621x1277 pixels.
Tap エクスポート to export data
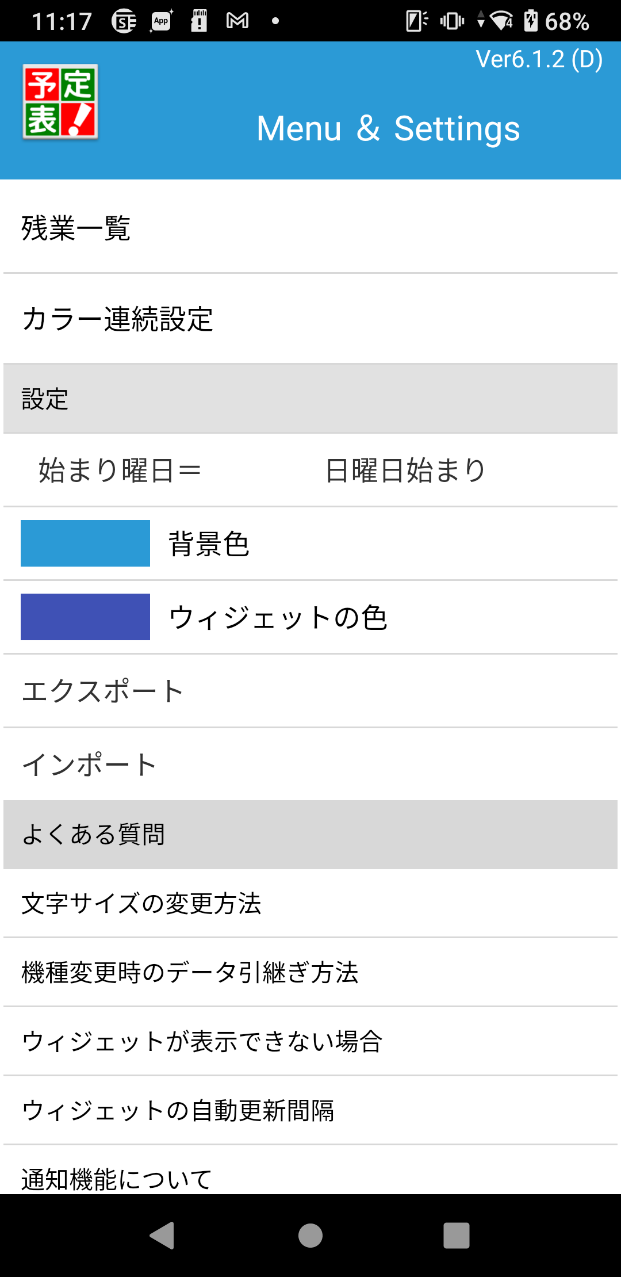[310, 691]
